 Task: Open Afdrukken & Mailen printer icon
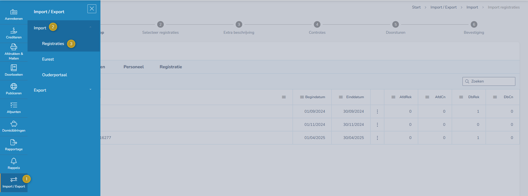coord(14,47)
